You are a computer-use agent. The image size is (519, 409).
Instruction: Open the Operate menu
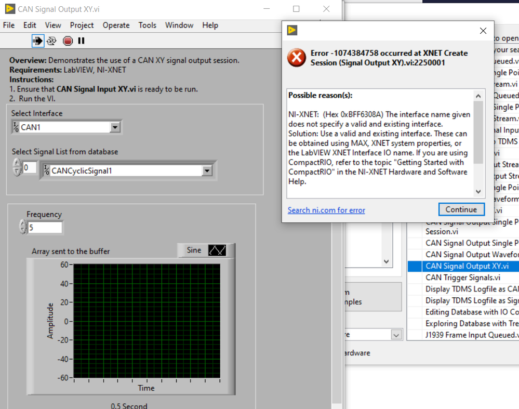coord(116,25)
